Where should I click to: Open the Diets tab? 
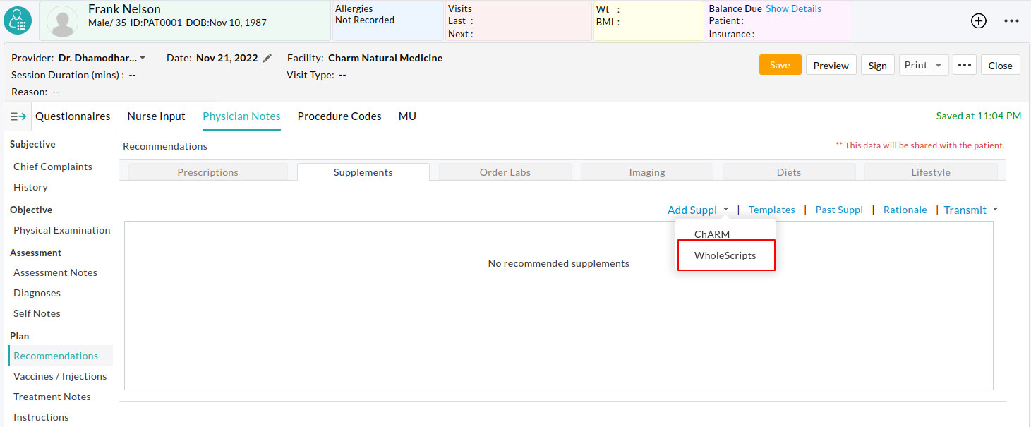[x=788, y=172]
